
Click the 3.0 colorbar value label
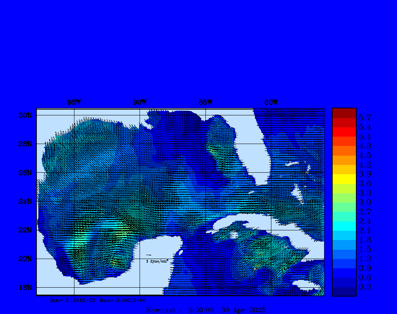point(365,202)
